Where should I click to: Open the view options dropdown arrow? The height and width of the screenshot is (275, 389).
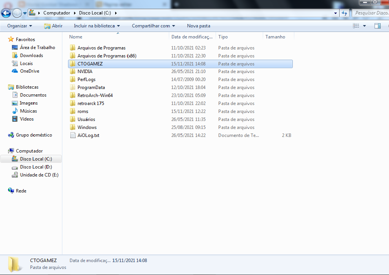pos(364,26)
